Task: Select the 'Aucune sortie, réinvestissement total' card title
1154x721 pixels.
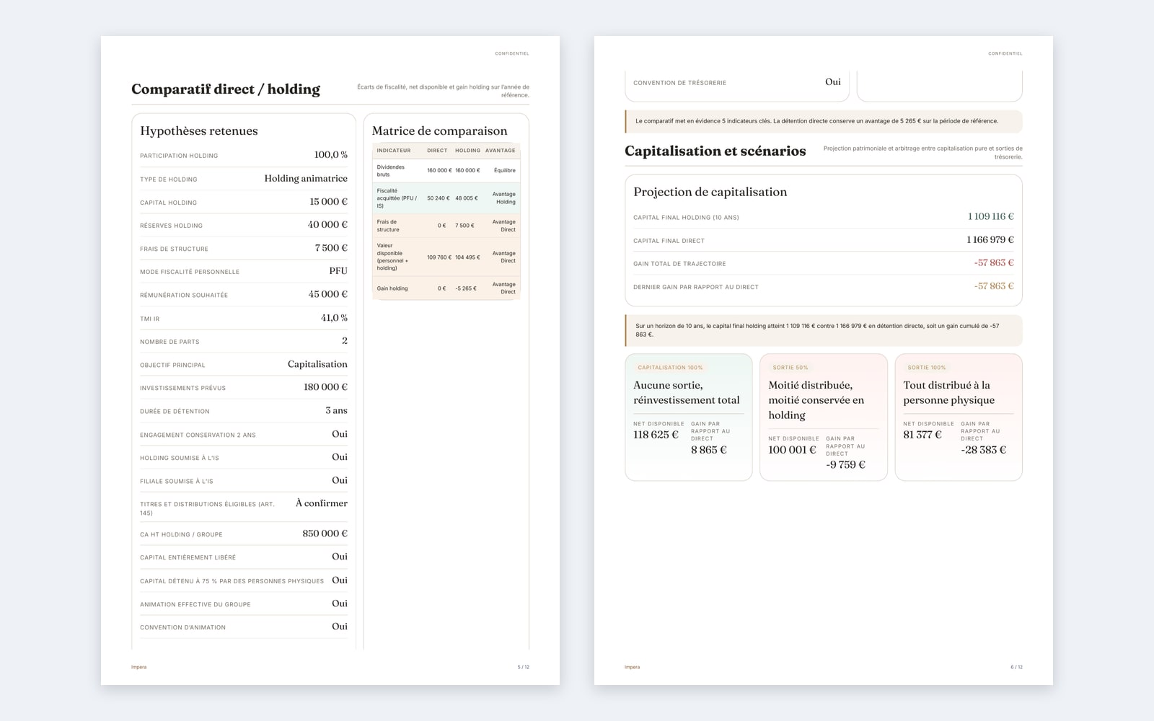Action: 687,392
